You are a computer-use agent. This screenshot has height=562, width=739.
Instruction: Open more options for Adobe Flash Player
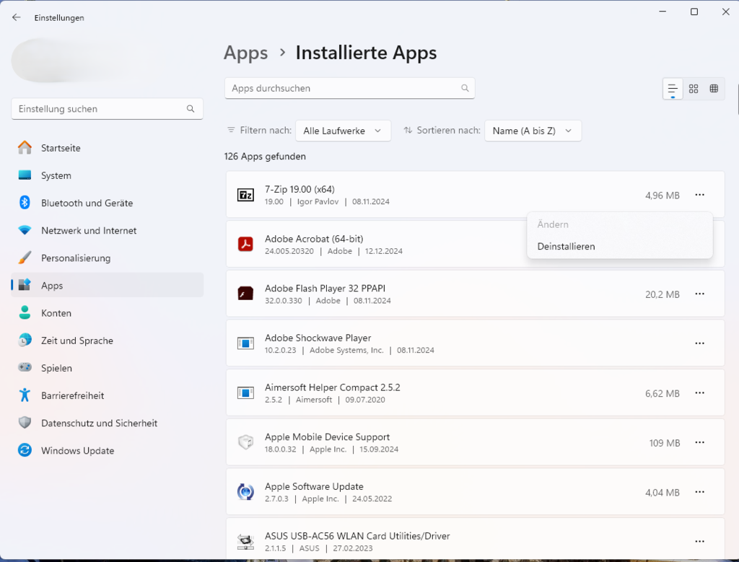(700, 294)
